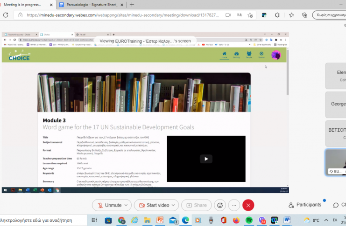Viewport: 346px width, 226px height.
Task: Open the Participants panel
Action: pyautogui.click(x=304, y=205)
